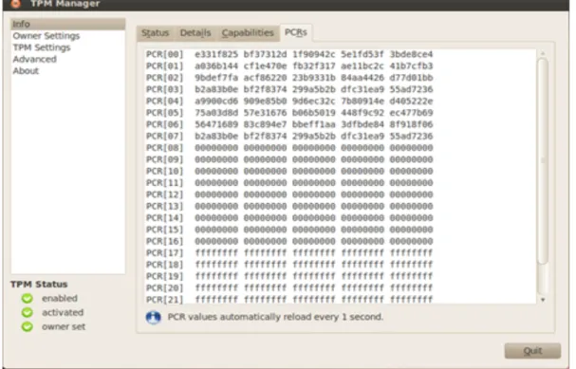Screen dimensions: 576x369
Task: Select the PCRs tab
Action: (296, 32)
